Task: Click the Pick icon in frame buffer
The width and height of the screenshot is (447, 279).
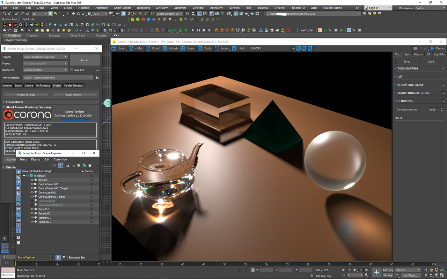Action: [x=234, y=48]
